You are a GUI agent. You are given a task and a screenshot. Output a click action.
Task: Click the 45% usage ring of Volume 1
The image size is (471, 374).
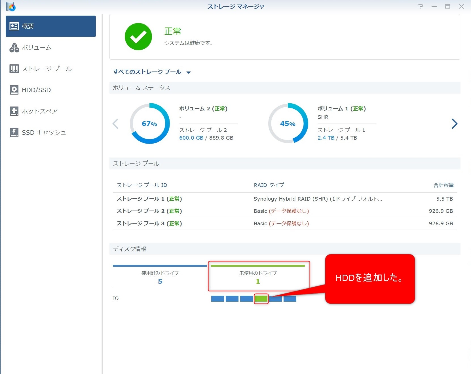[x=288, y=124]
